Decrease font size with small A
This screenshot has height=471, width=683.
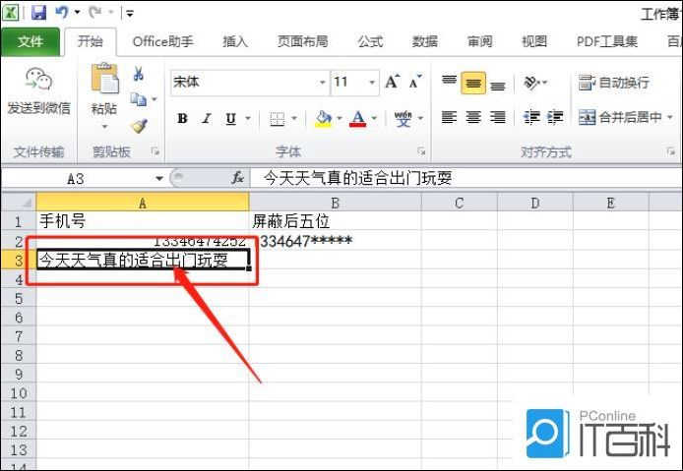tap(415, 82)
